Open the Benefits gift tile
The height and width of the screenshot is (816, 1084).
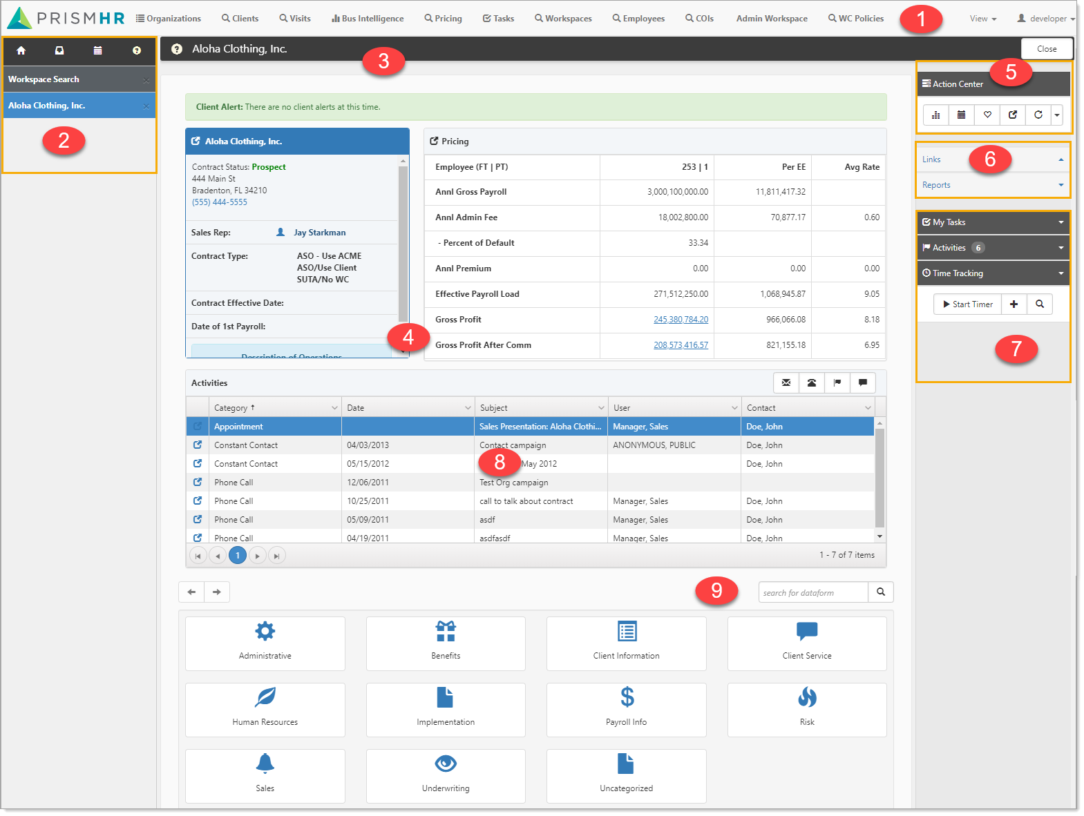(x=446, y=643)
